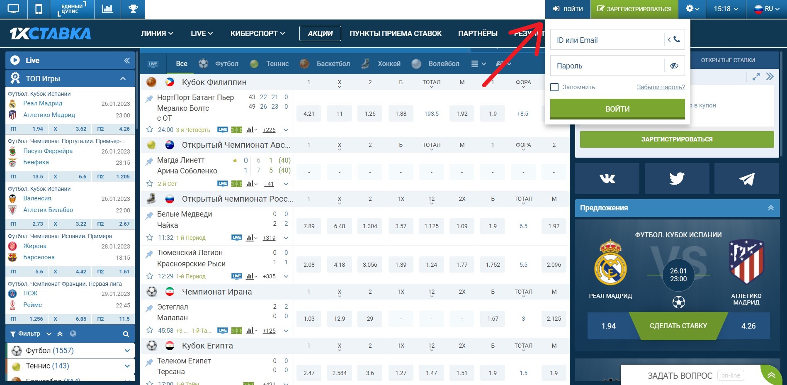The image size is (787, 385).
Task: Toggle the LIVE filter icon in the sports tab row
Action: pos(153,64)
